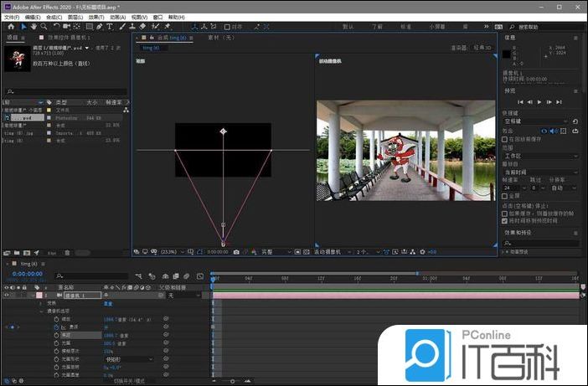Toggle visibility eye of 摄像机 1 layer
This screenshot has width=588, height=386.
click(7, 296)
